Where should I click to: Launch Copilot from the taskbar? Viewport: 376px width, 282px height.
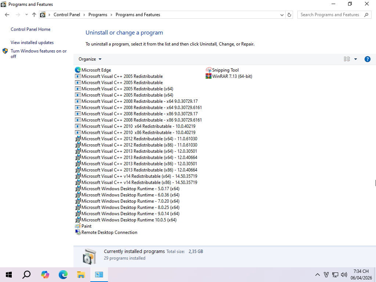tap(45, 275)
